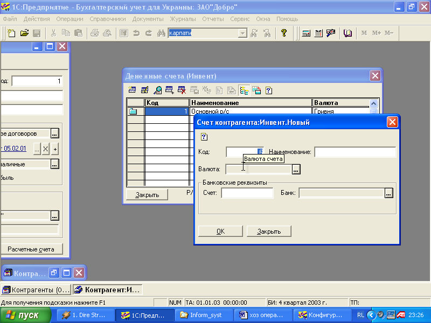The image size is (431, 323).
Task: Open Валюта selection ellipsis button
Action: click(296, 169)
